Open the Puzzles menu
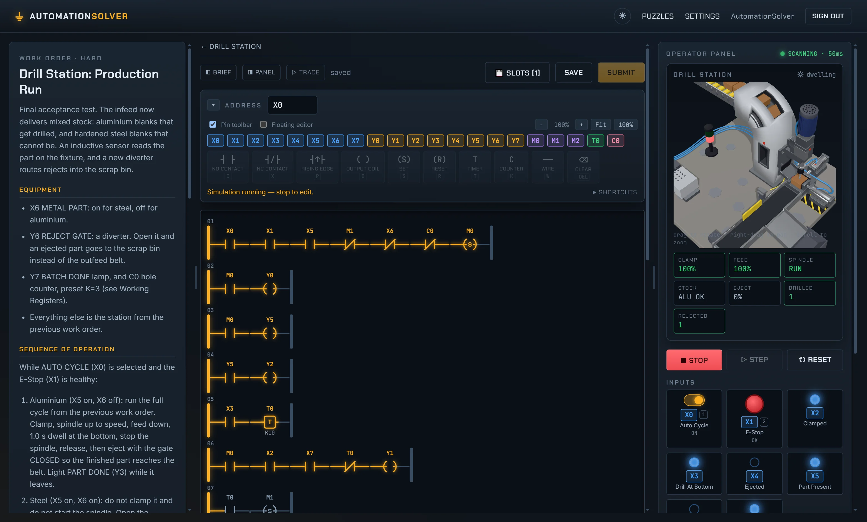Screen dimensions: 867x522 [657, 16]
